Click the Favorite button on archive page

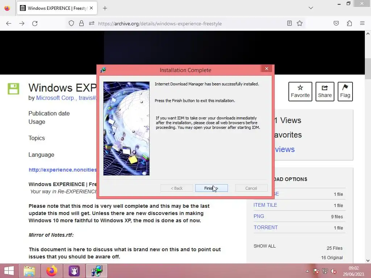click(x=300, y=92)
